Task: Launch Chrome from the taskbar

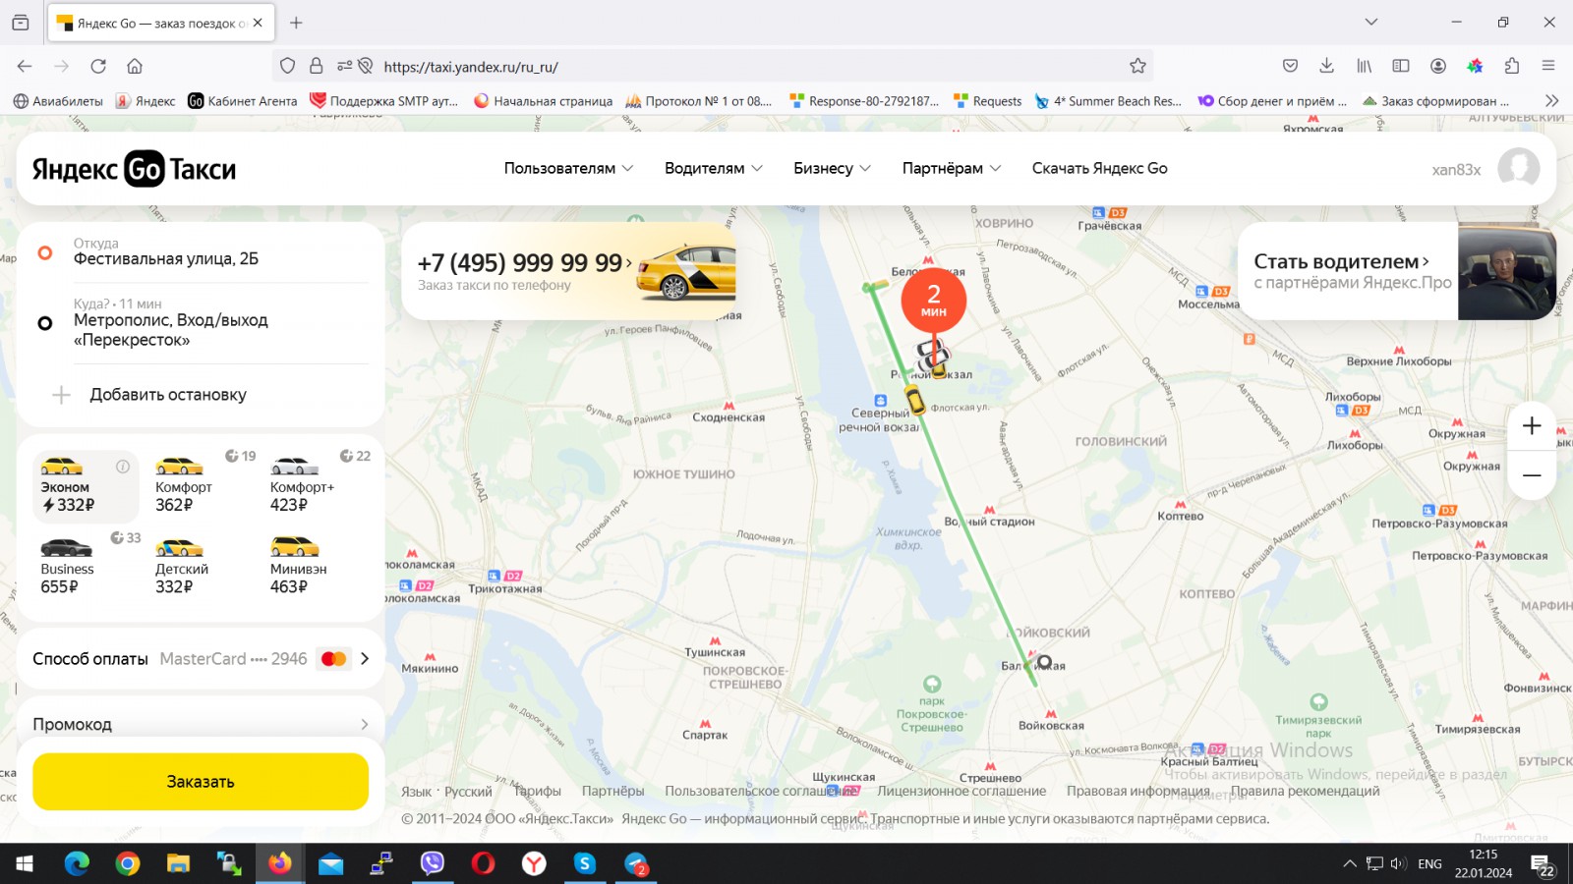Action: (127, 863)
